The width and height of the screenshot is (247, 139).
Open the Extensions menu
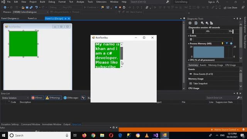(x=101, y=2)
